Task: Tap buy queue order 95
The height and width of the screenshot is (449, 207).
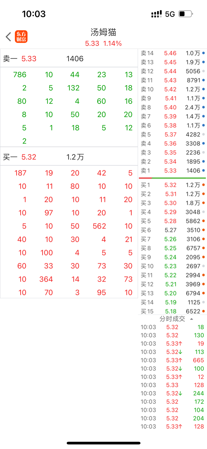Action: click(x=101, y=293)
